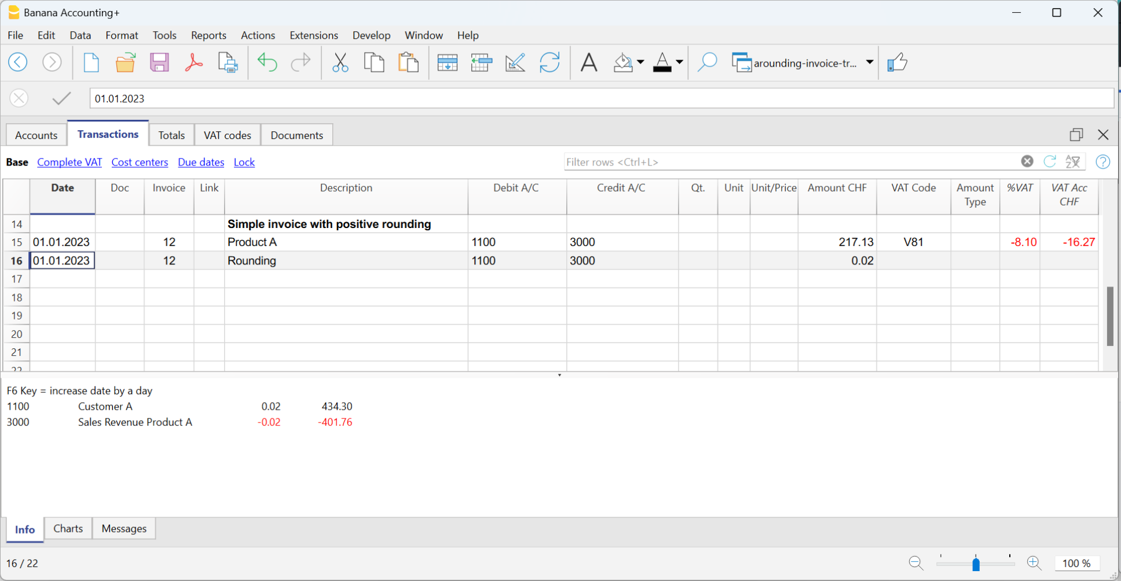Viewport: 1121px width, 581px height.
Task: Click the thumbs up feedback icon
Action: (x=897, y=62)
